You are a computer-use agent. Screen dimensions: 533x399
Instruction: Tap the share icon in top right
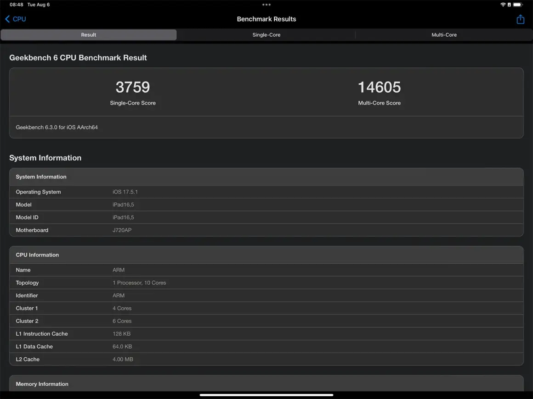point(520,19)
